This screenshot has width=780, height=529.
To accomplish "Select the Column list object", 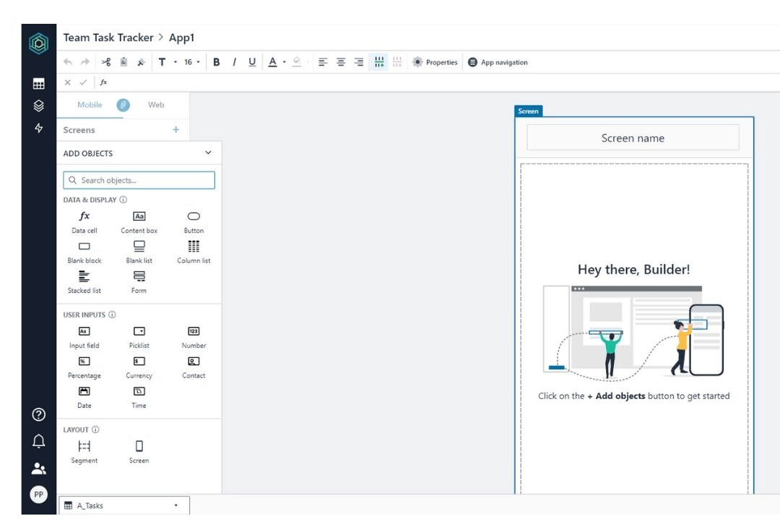I will (x=194, y=253).
